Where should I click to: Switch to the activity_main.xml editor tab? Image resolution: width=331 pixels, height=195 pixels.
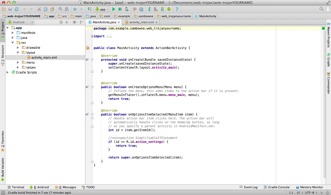pos(141,22)
